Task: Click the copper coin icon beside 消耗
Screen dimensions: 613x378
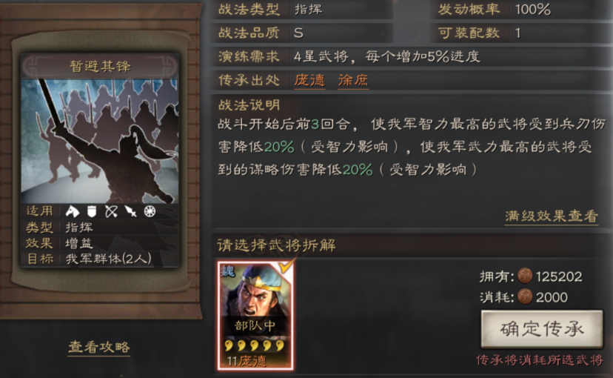Action: 525,296
